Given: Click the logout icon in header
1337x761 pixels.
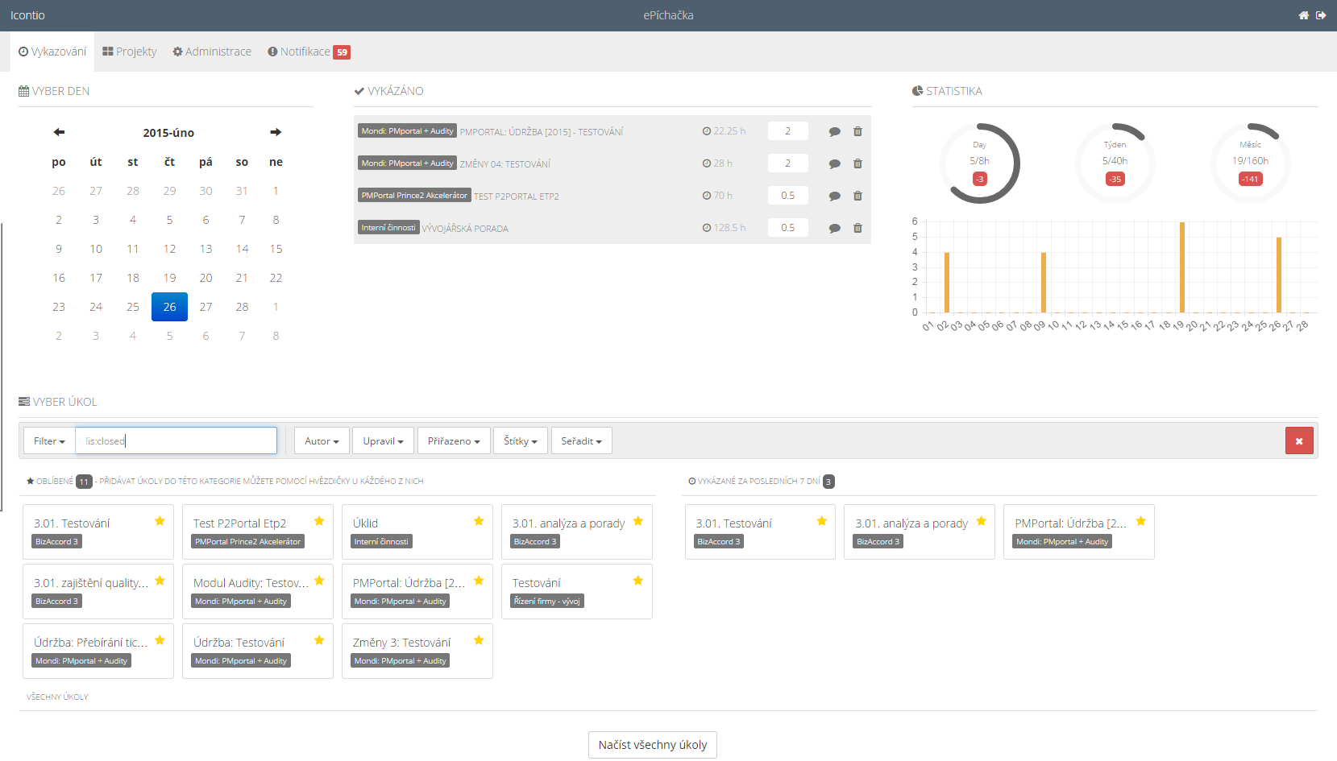Looking at the screenshot, I should click(x=1321, y=15).
